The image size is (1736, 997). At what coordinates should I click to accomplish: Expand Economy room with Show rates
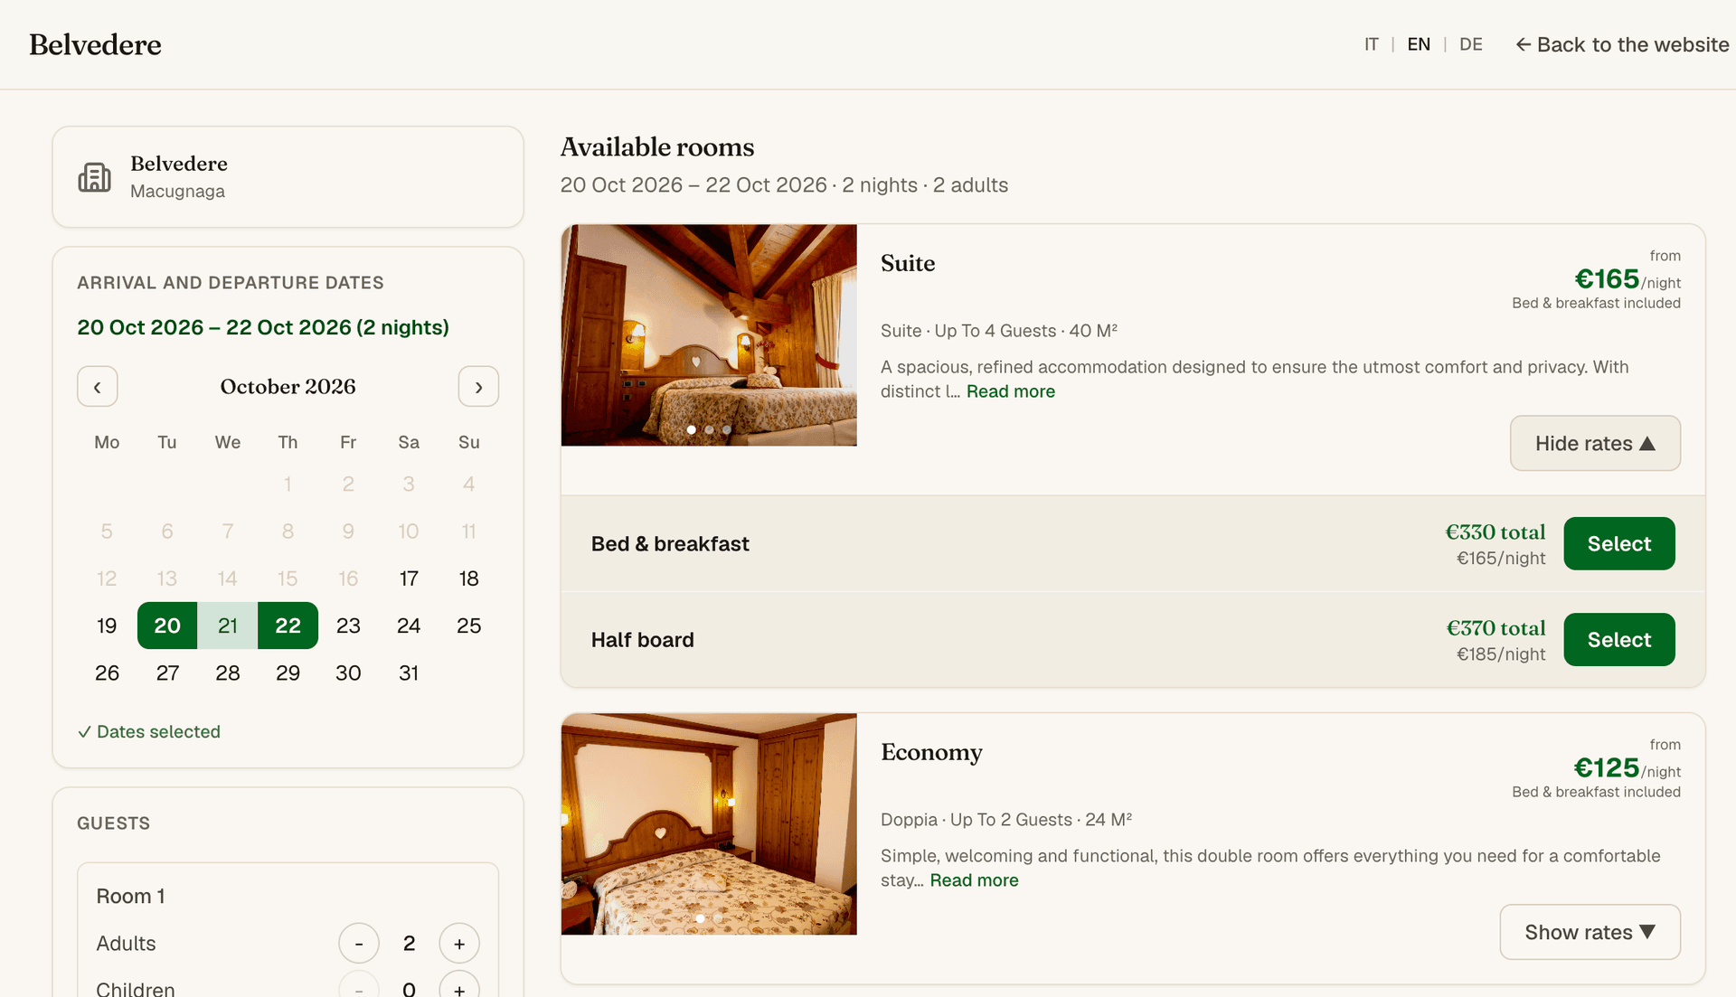tap(1590, 932)
